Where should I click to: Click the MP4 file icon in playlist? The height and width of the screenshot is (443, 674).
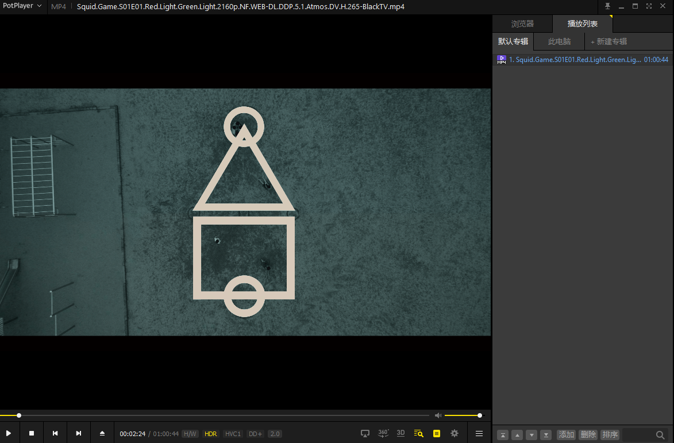tap(501, 60)
